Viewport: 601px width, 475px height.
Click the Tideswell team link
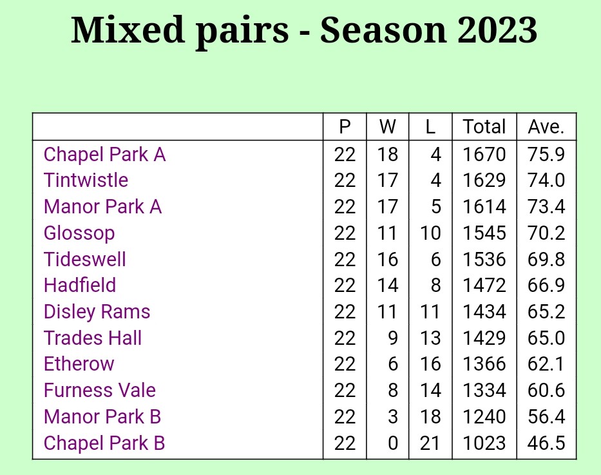84,260
